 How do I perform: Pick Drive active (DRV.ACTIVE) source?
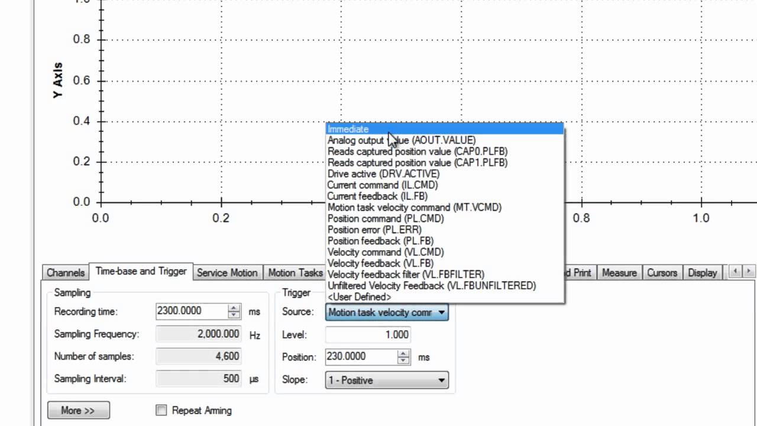click(445, 174)
